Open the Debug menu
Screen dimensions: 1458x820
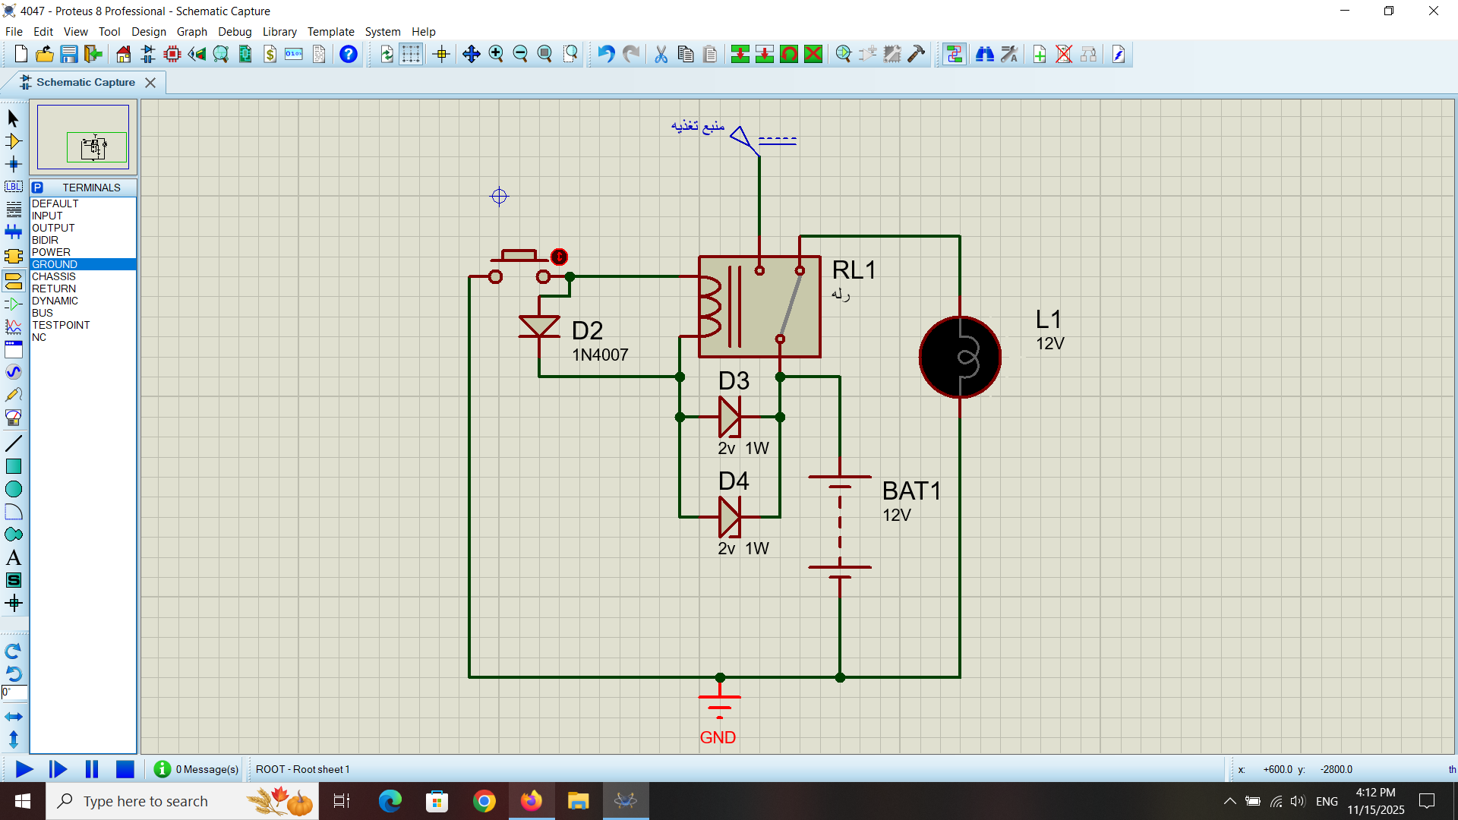click(234, 32)
